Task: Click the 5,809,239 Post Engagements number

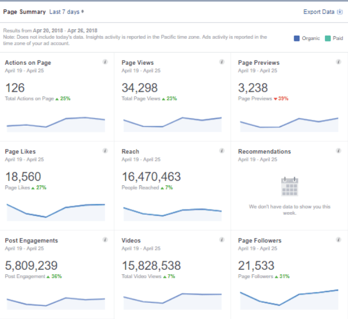Action: click(31, 266)
